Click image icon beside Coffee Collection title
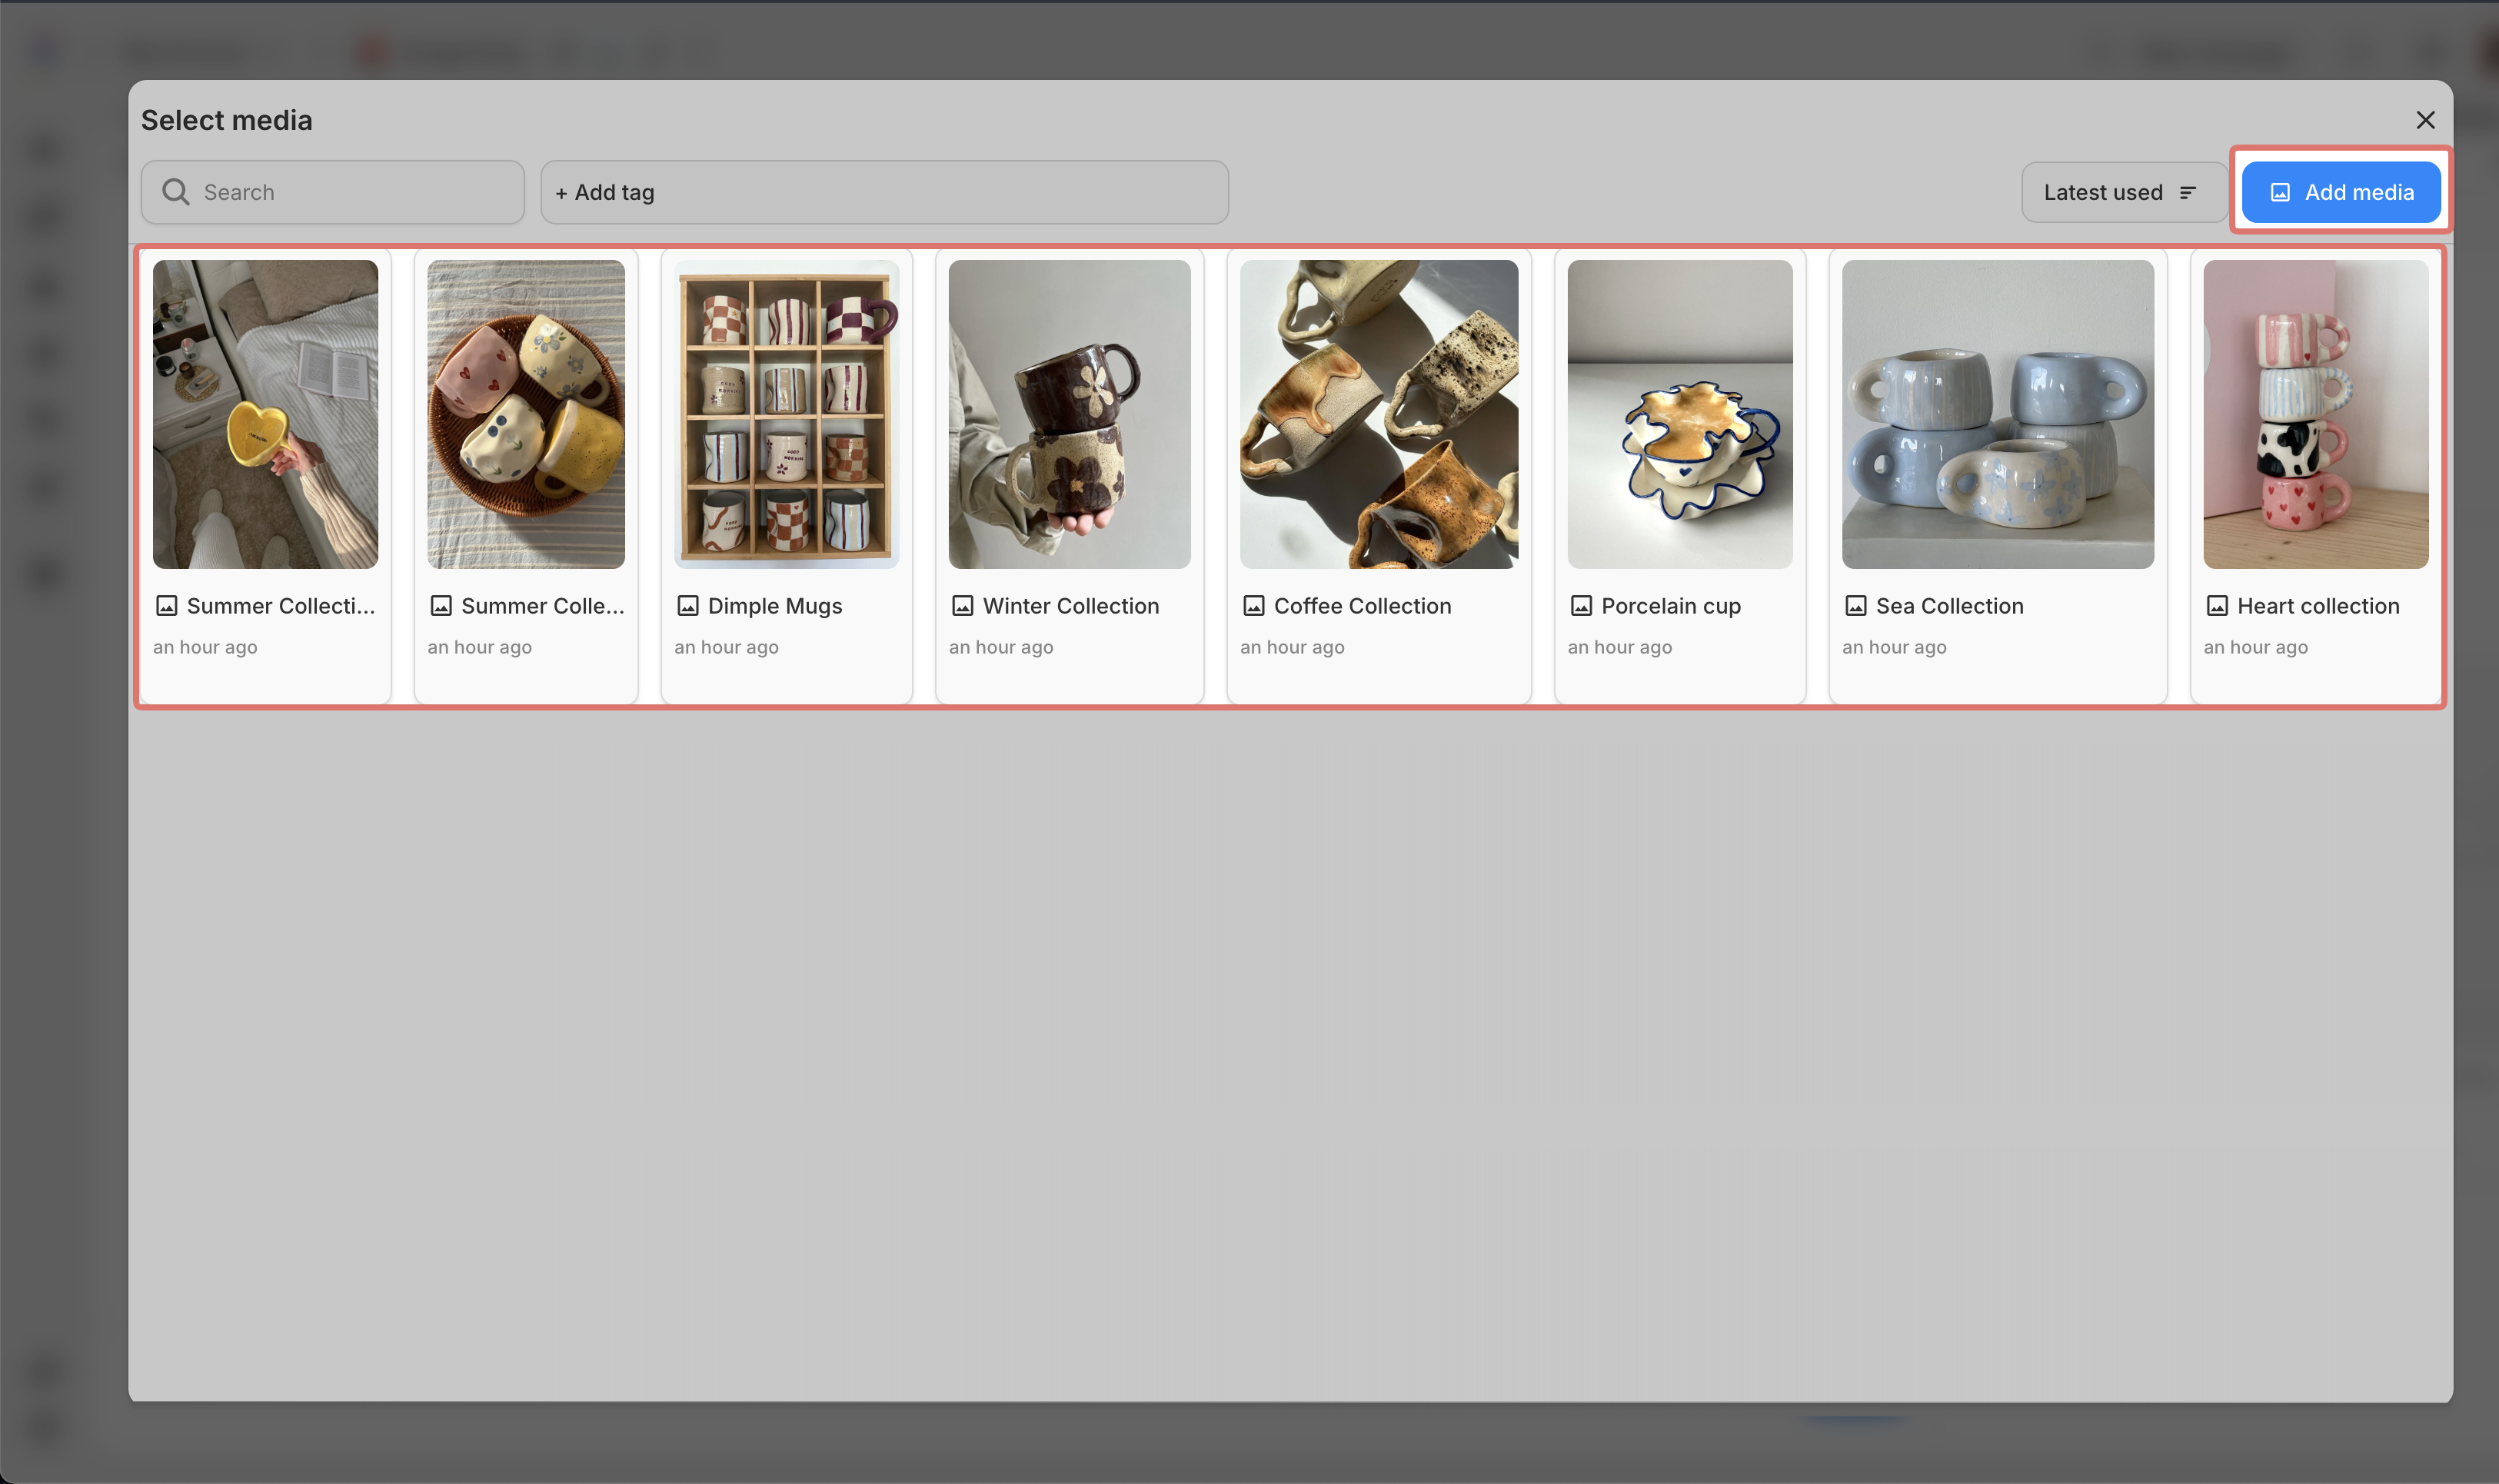This screenshot has width=2499, height=1484. 1253,606
